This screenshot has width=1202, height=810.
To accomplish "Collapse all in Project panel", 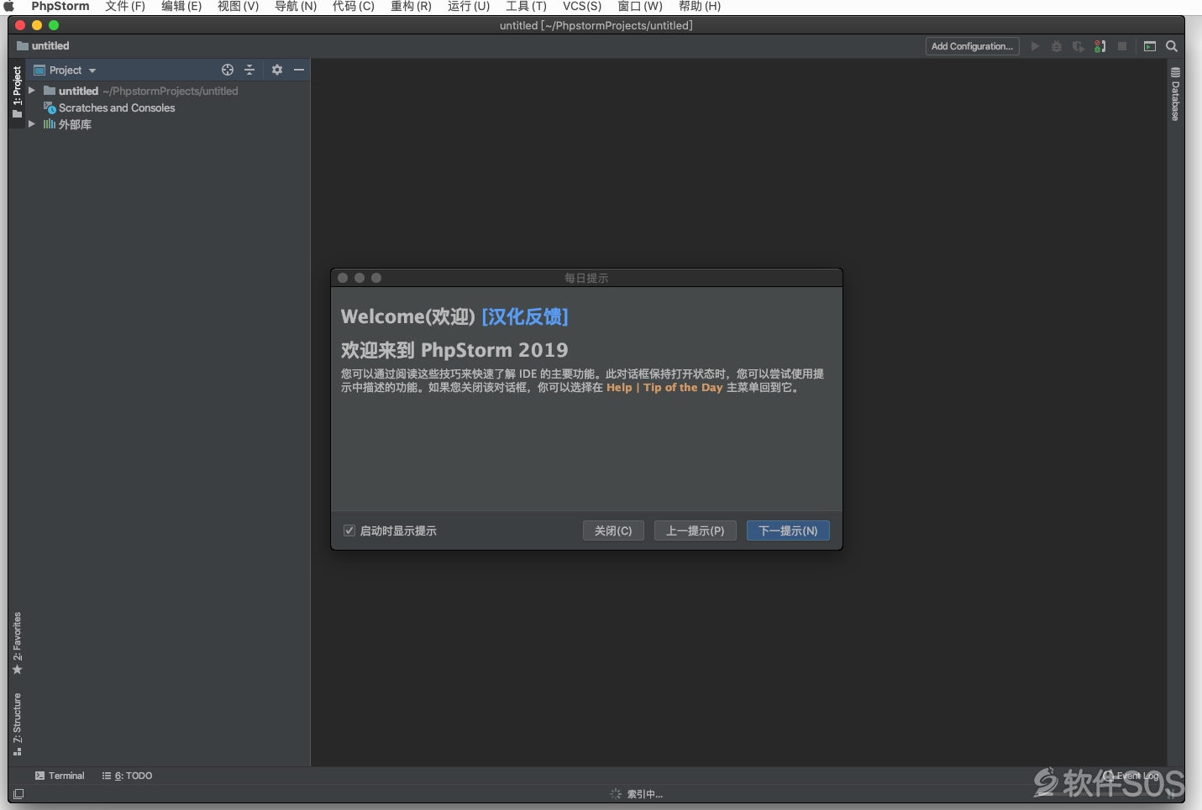I will coord(249,70).
